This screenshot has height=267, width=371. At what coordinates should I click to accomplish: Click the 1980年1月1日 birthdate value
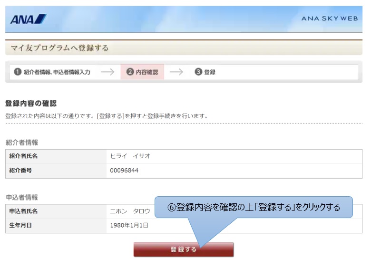pyautogui.click(x=129, y=225)
